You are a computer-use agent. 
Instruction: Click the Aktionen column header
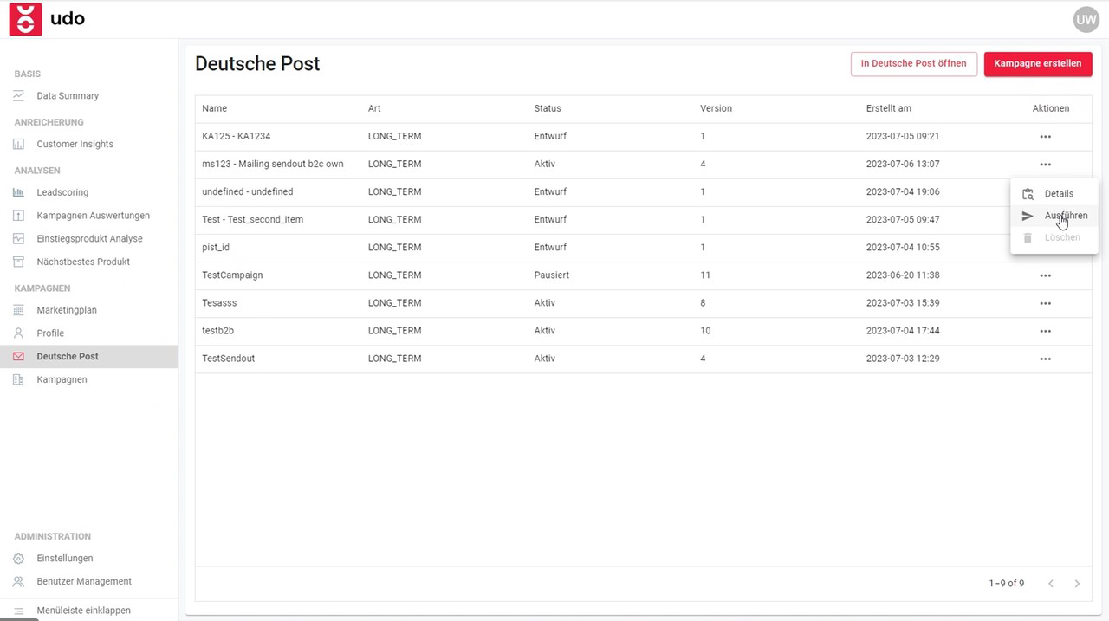[x=1051, y=108]
